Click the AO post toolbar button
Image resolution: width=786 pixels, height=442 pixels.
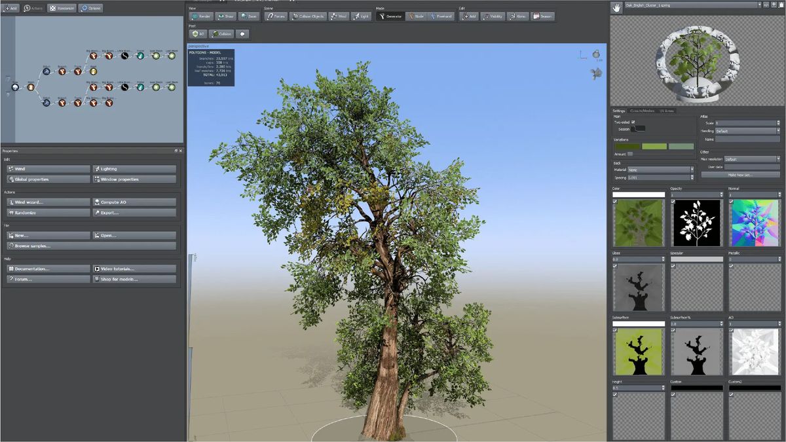pyautogui.click(x=198, y=34)
